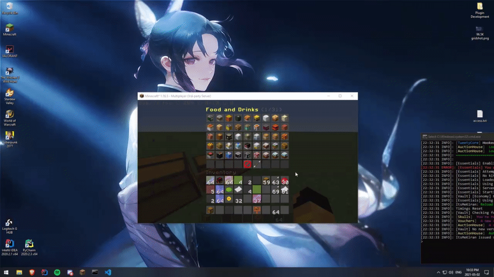This screenshot has width=494, height=277.
Task: Click the red barrier icon in Food menu
Action: pos(247,164)
